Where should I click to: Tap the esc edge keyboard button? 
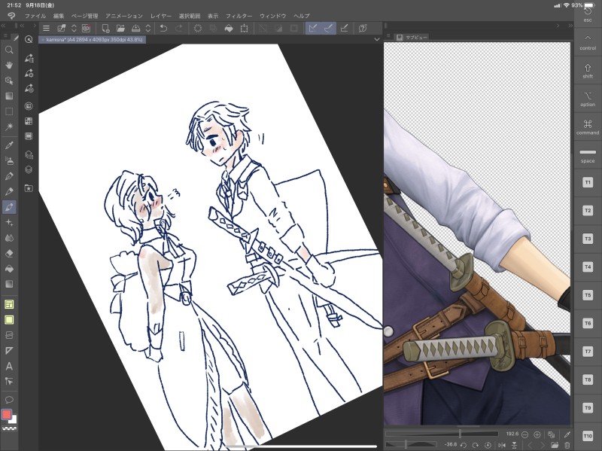(588, 14)
